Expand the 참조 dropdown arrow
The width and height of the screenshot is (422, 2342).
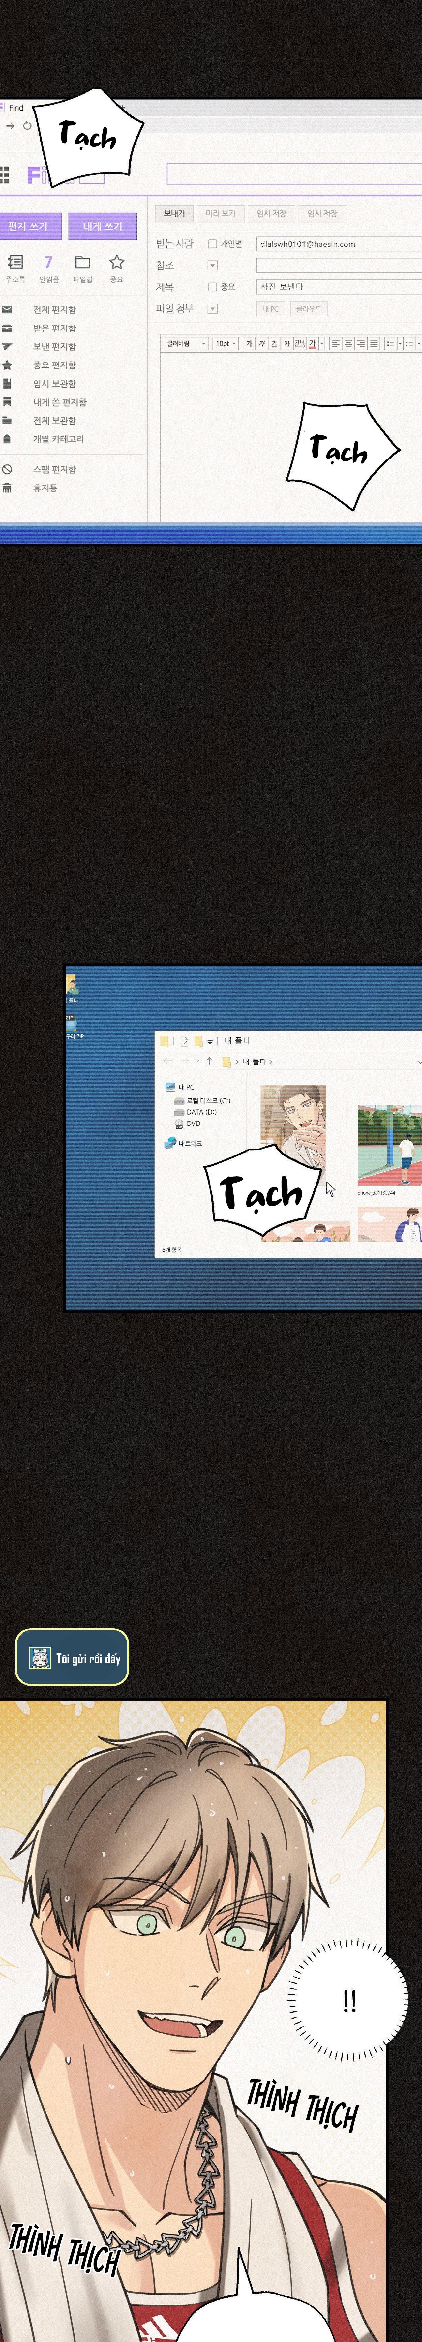click(213, 266)
